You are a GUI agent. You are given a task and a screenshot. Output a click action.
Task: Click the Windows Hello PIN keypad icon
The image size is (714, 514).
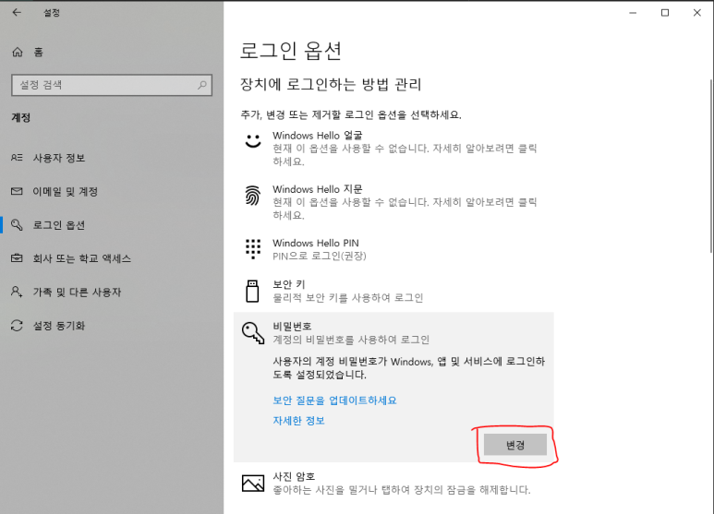pos(253,249)
